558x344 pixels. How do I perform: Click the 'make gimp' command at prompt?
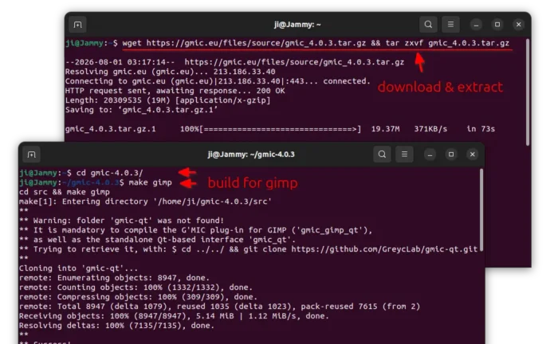150,182
